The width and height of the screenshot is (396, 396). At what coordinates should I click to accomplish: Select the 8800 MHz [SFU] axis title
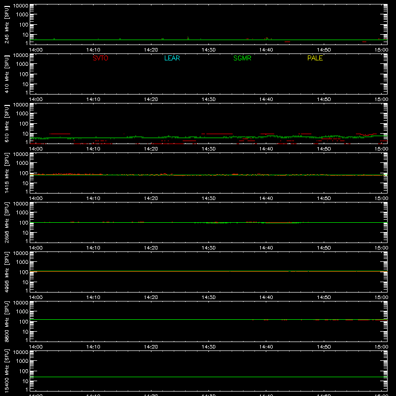7,321
